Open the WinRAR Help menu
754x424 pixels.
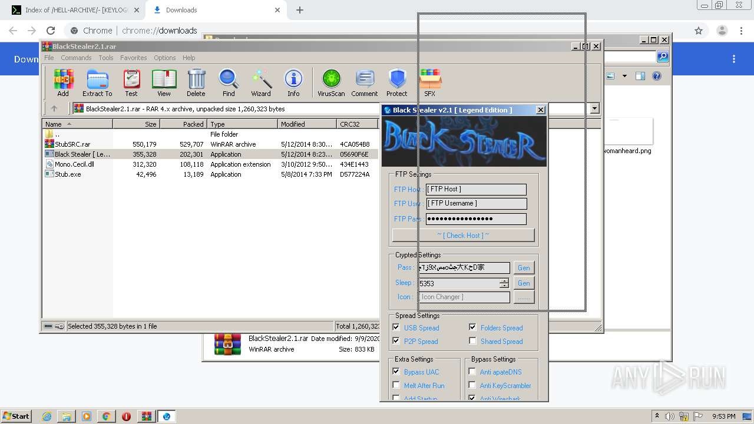(x=188, y=58)
